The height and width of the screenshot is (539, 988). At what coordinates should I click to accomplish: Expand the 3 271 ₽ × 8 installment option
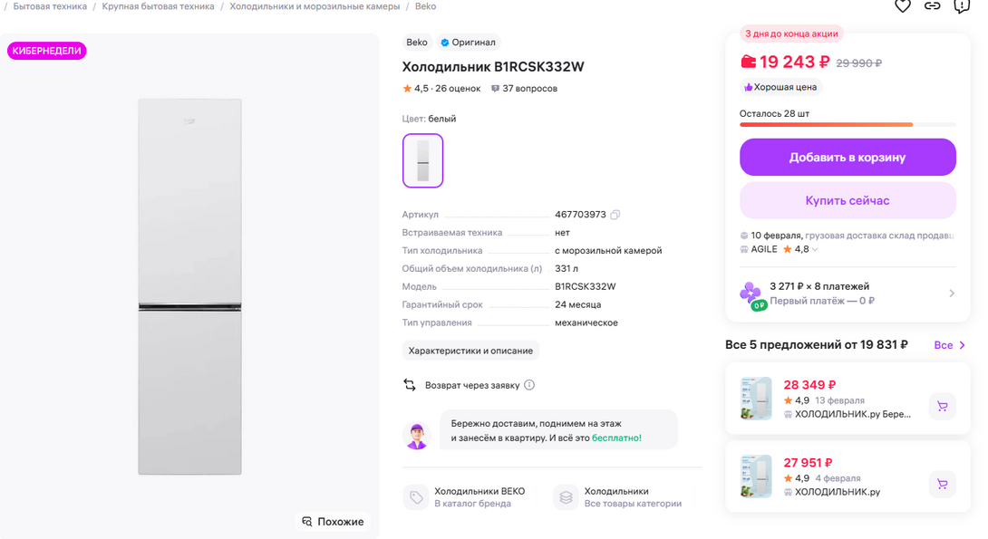(x=952, y=294)
